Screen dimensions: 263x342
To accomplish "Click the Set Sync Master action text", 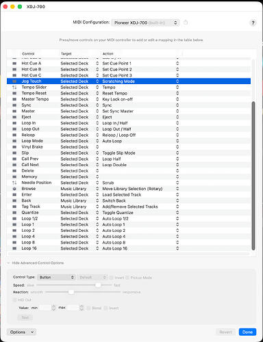I will point(118,111).
